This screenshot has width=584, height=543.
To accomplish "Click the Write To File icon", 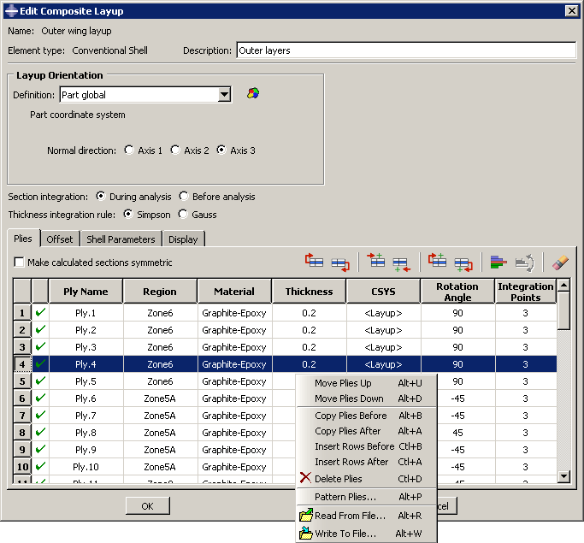I will pos(306,534).
